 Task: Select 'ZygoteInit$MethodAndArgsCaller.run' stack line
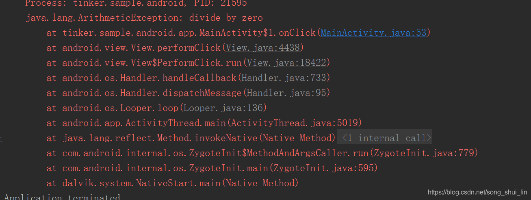[x=262, y=153]
